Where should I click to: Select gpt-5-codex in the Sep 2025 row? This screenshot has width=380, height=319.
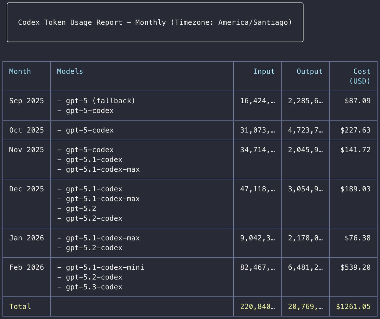click(x=85, y=111)
